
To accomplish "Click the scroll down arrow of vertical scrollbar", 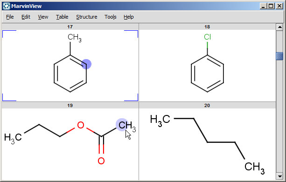I will (x=279, y=176).
